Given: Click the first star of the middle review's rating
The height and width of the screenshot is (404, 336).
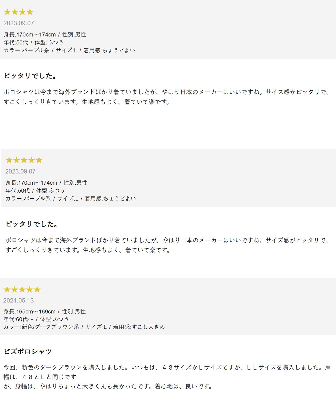Looking at the screenshot, I should [9, 160].
